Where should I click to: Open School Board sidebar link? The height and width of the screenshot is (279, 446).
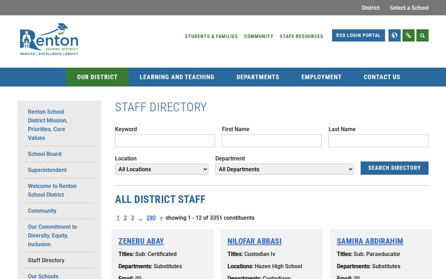[45, 154]
